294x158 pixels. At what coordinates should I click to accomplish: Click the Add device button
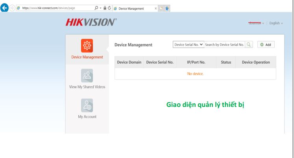(x=266, y=44)
